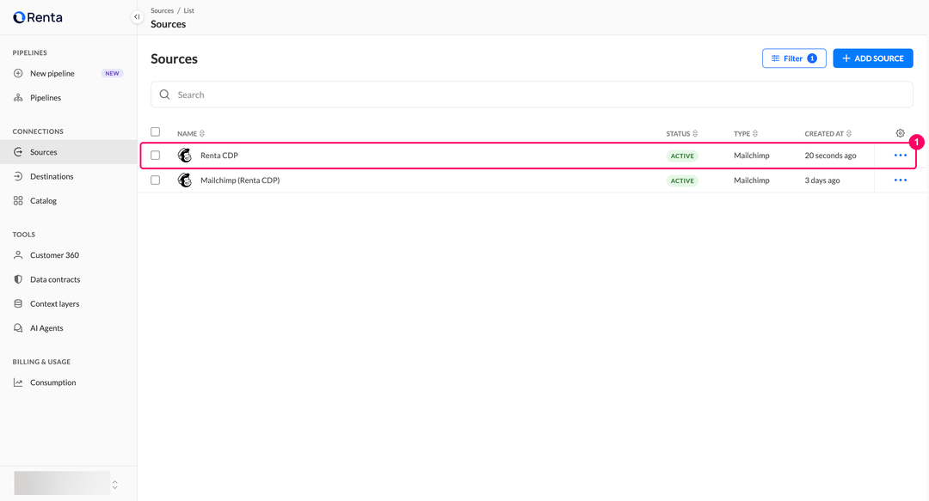Click the Catalog grid icon

18,201
